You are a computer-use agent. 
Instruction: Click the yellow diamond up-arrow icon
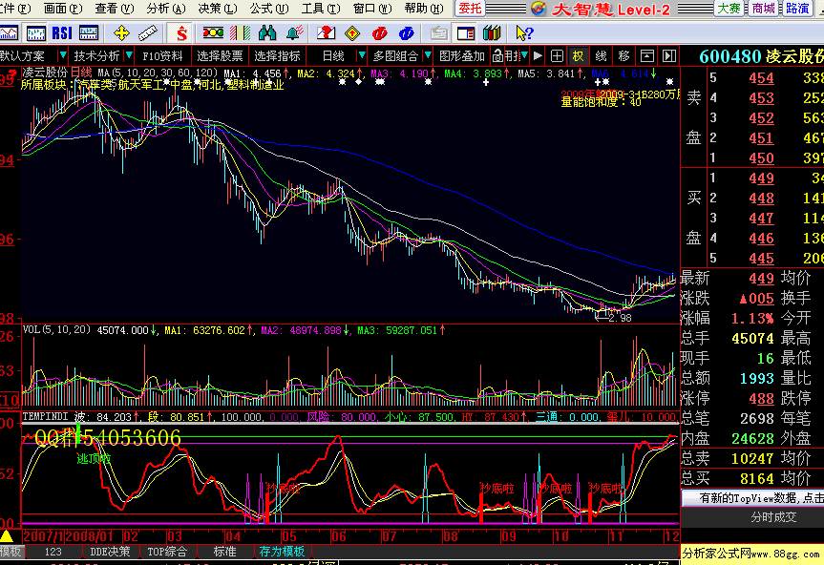coord(352,33)
